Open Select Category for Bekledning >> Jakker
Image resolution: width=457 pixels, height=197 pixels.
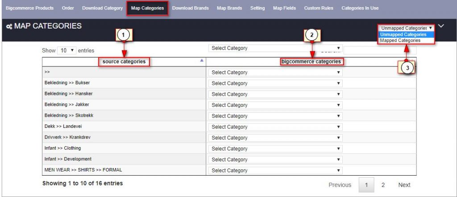click(x=275, y=105)
